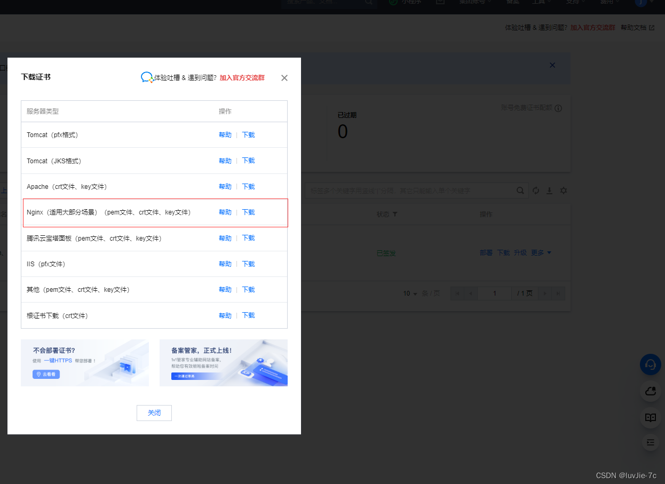
Task: Open help for the Nginx row
Action: point(225,212)
